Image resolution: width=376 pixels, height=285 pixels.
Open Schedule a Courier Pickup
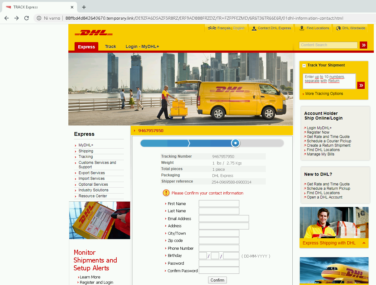[329, 141]
